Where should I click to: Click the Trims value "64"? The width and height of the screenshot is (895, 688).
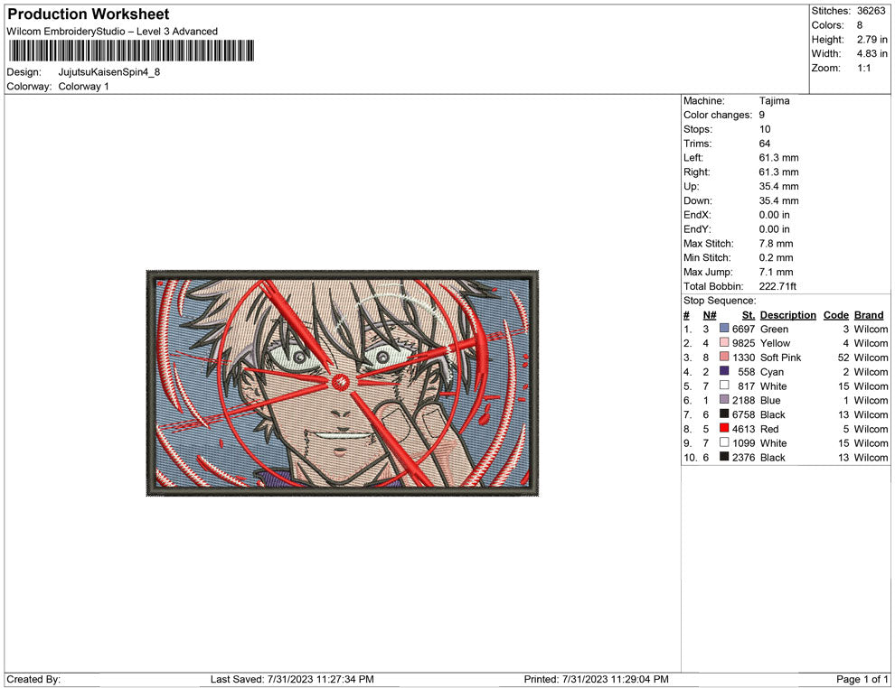click(764, 143)
